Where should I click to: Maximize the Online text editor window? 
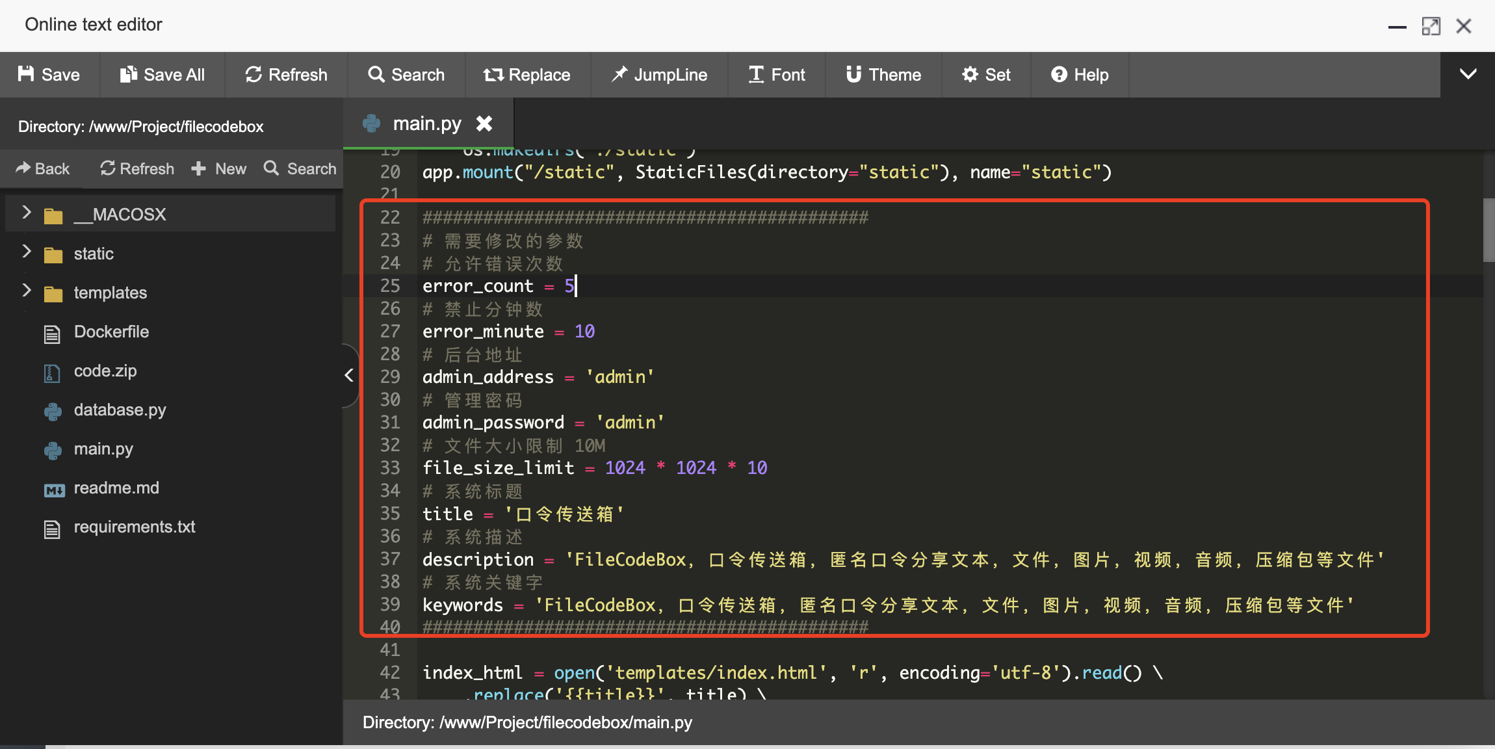coord(1431,26)
